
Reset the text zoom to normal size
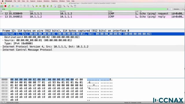71,6
